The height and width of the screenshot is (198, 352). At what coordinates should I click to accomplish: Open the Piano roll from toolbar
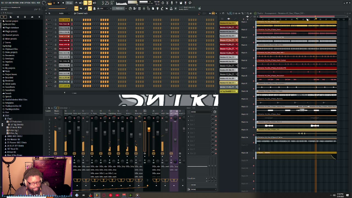135,9
